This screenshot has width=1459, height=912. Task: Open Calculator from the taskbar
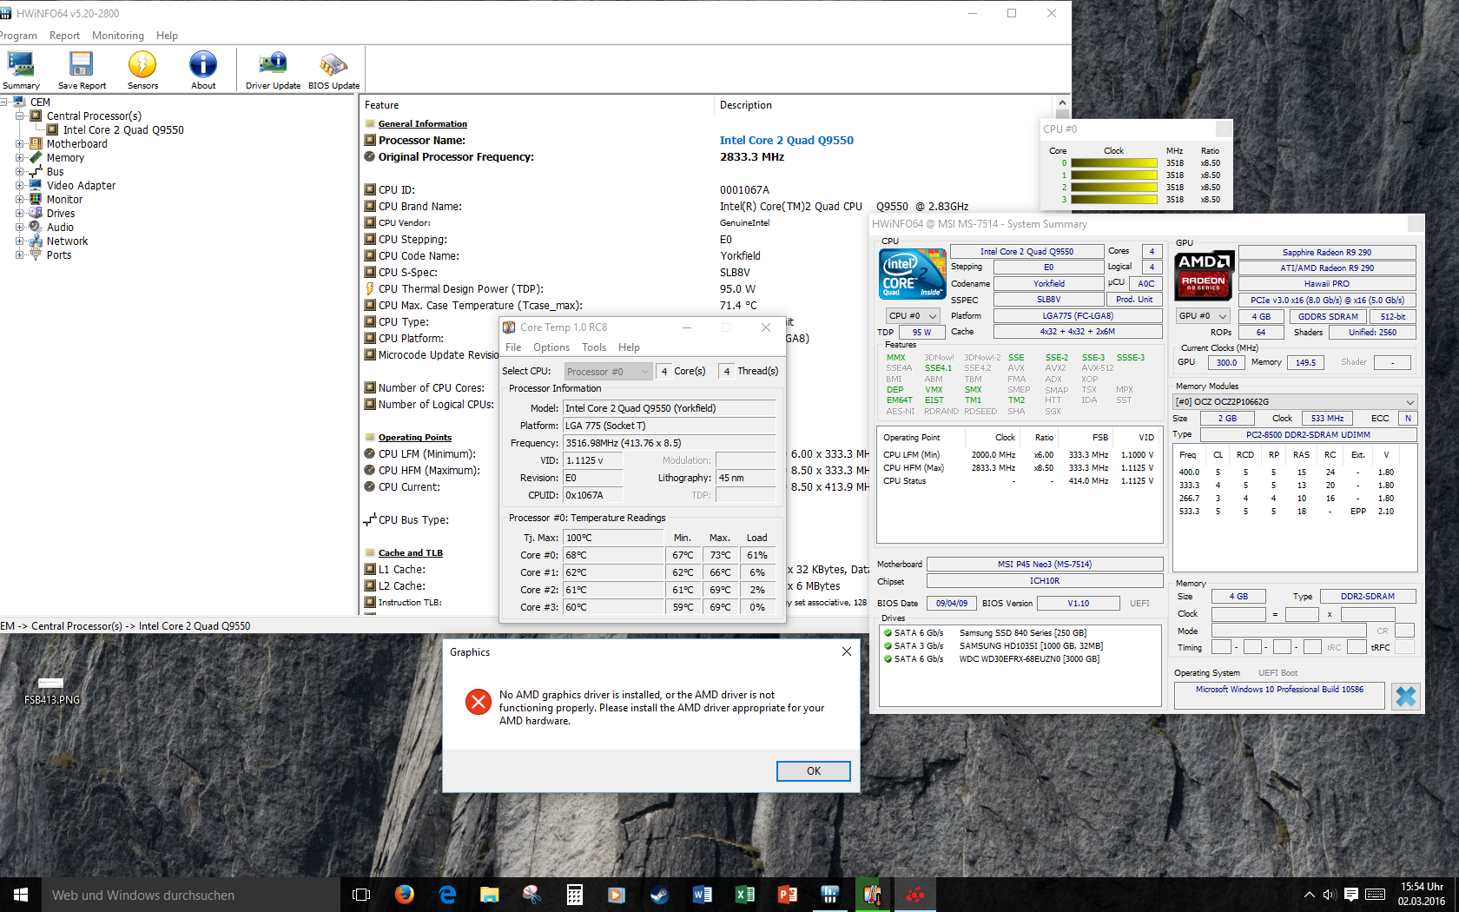tap(575, 895)
